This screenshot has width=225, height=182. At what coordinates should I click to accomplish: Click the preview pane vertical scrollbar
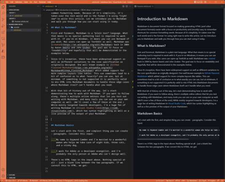click(x=224, y=54)
